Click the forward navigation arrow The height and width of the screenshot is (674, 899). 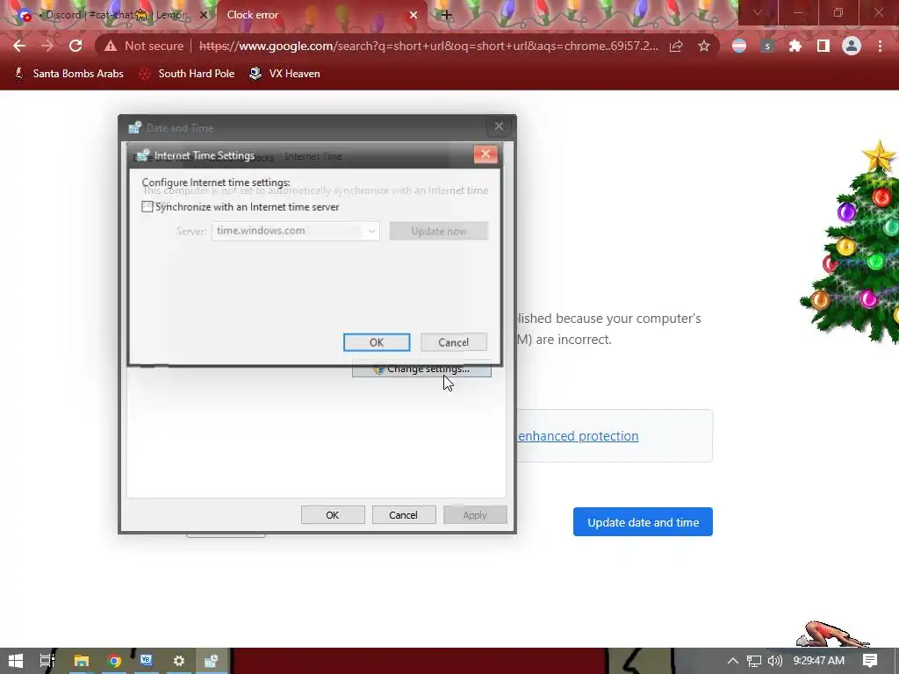47,46
